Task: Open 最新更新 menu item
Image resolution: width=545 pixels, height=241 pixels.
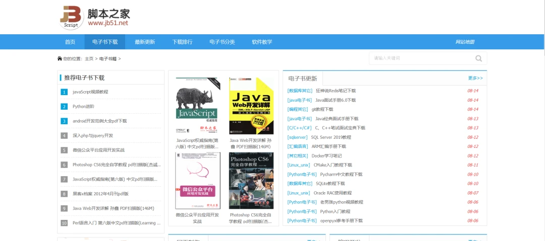Action: click(145, 42)
